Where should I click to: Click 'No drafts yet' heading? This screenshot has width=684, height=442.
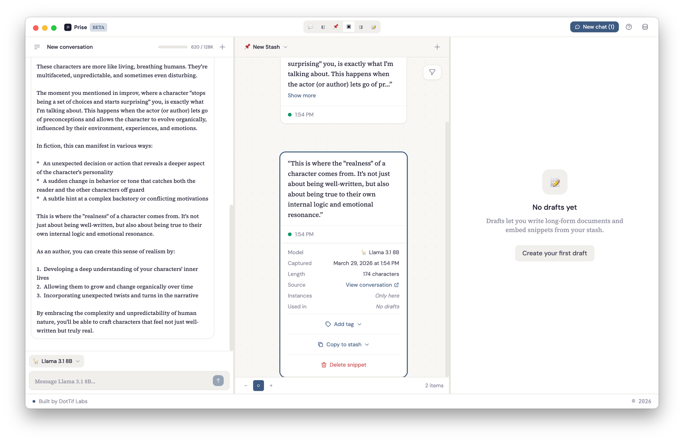point(554,208)
